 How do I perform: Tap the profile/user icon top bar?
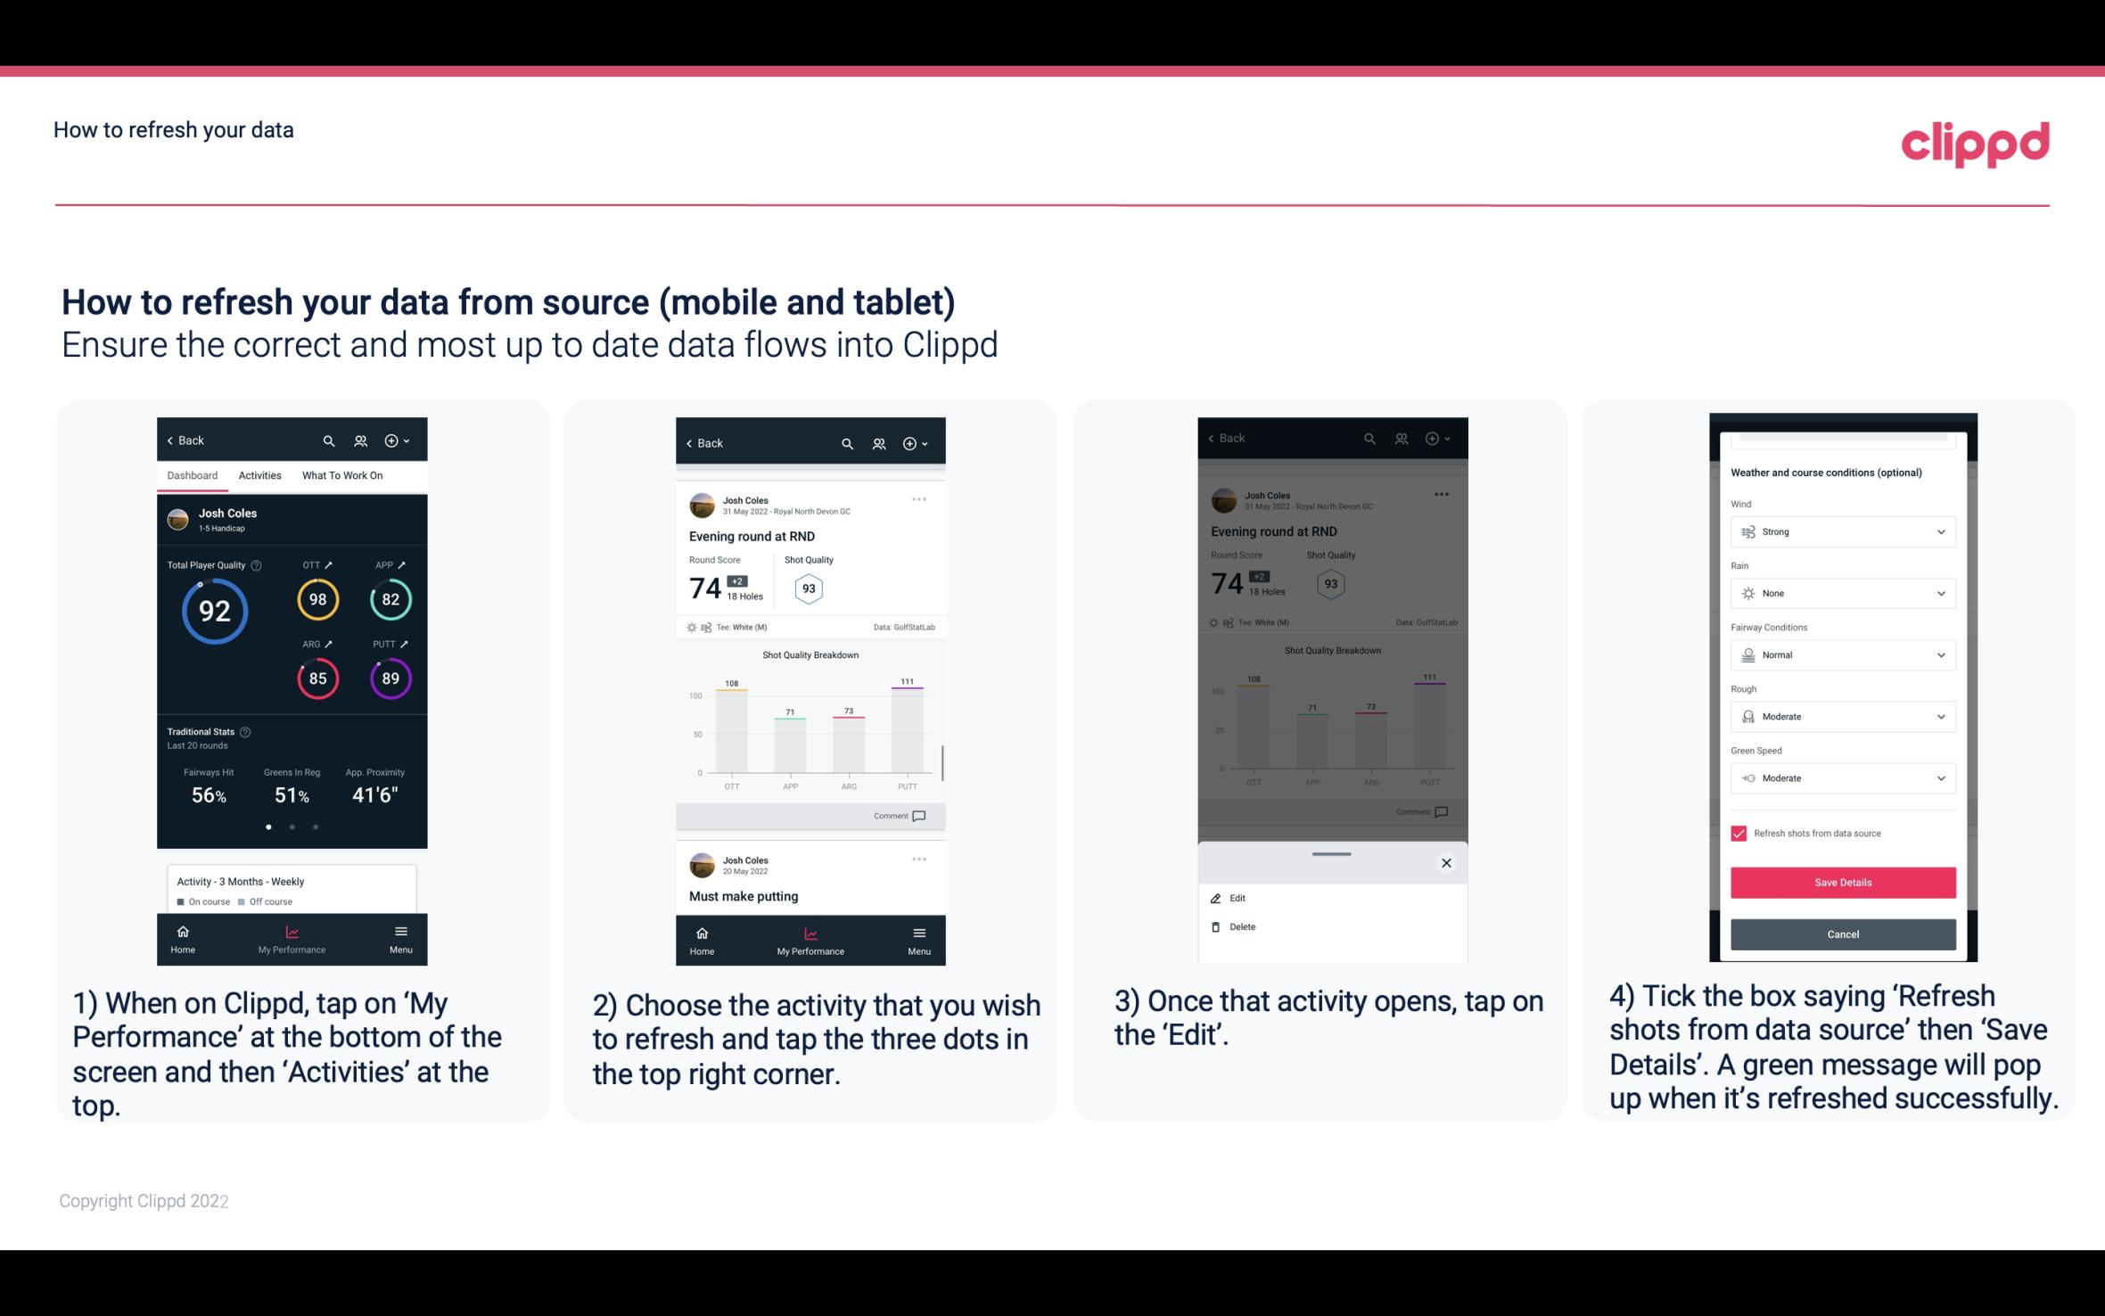[x=359, y=440]
